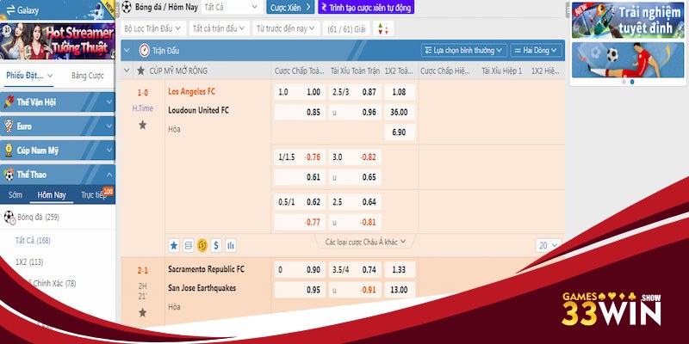
Task: Click the blue star icon under Los Angeles match
Action: 174,245
